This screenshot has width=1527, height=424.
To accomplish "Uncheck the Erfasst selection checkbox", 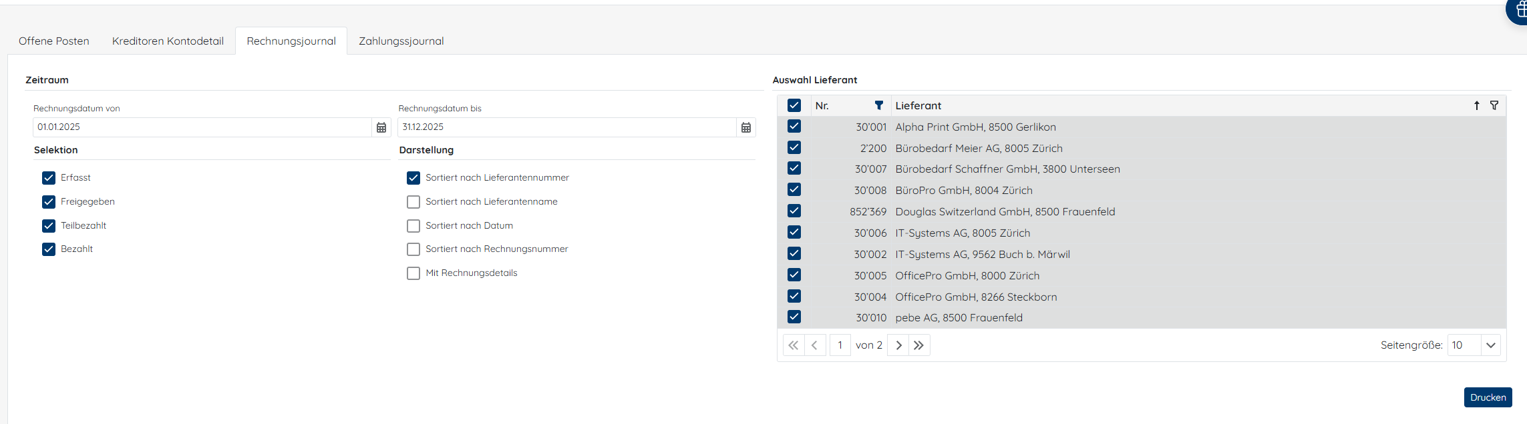I will [x=49, y=178].
